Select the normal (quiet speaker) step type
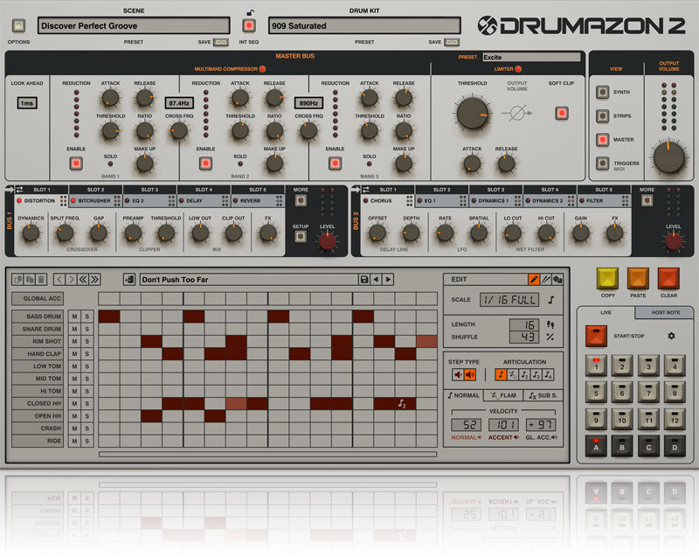This screenshot has height=557, width=699. 458,374
